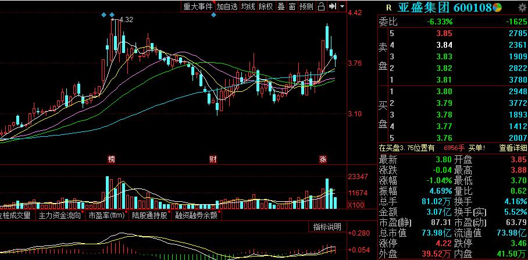
Task: Open 指标说明 indicator description
Action: (327, 227)
